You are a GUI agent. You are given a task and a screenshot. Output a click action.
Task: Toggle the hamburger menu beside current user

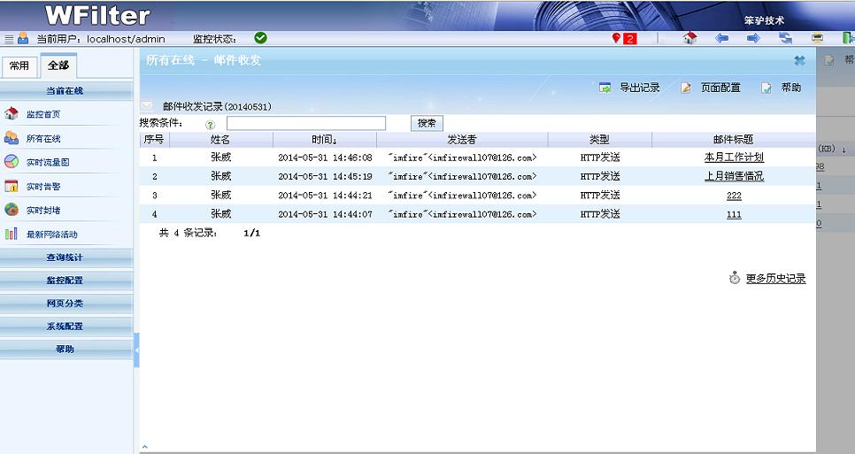tap(9, 39)
